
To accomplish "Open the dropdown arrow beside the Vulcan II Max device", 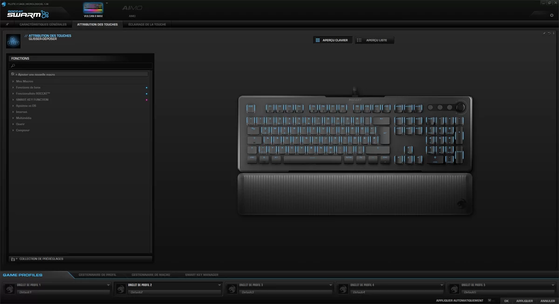I will tap(107, 3).
